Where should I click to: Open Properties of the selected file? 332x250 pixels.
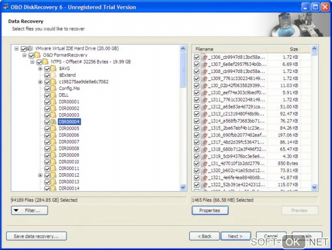pos(210,210)
